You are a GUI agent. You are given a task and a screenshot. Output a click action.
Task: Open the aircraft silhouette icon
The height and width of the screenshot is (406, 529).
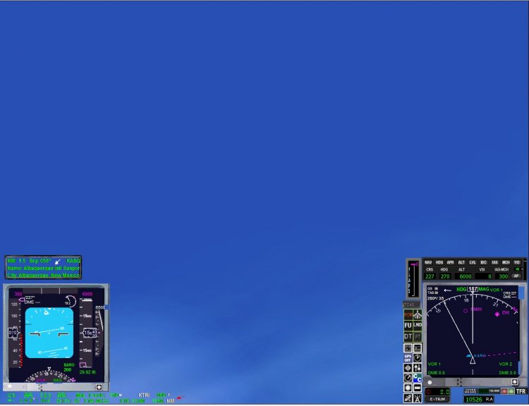[x=418, y=314]
